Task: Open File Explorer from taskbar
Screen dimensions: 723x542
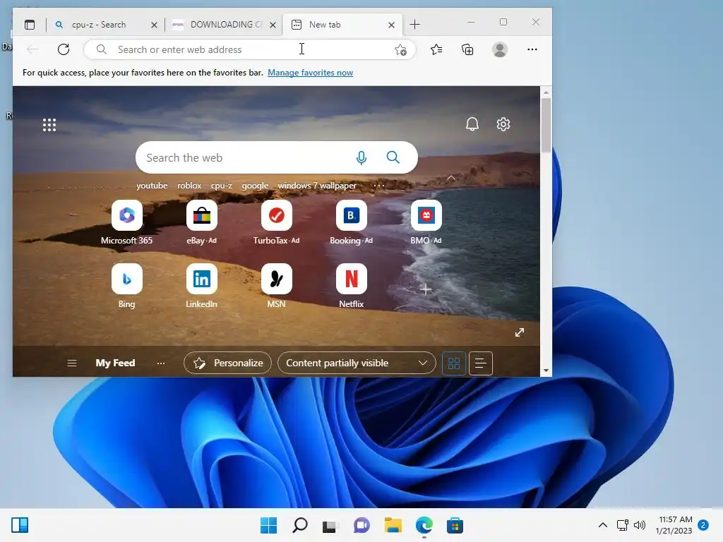Action: tap(393, 525)
